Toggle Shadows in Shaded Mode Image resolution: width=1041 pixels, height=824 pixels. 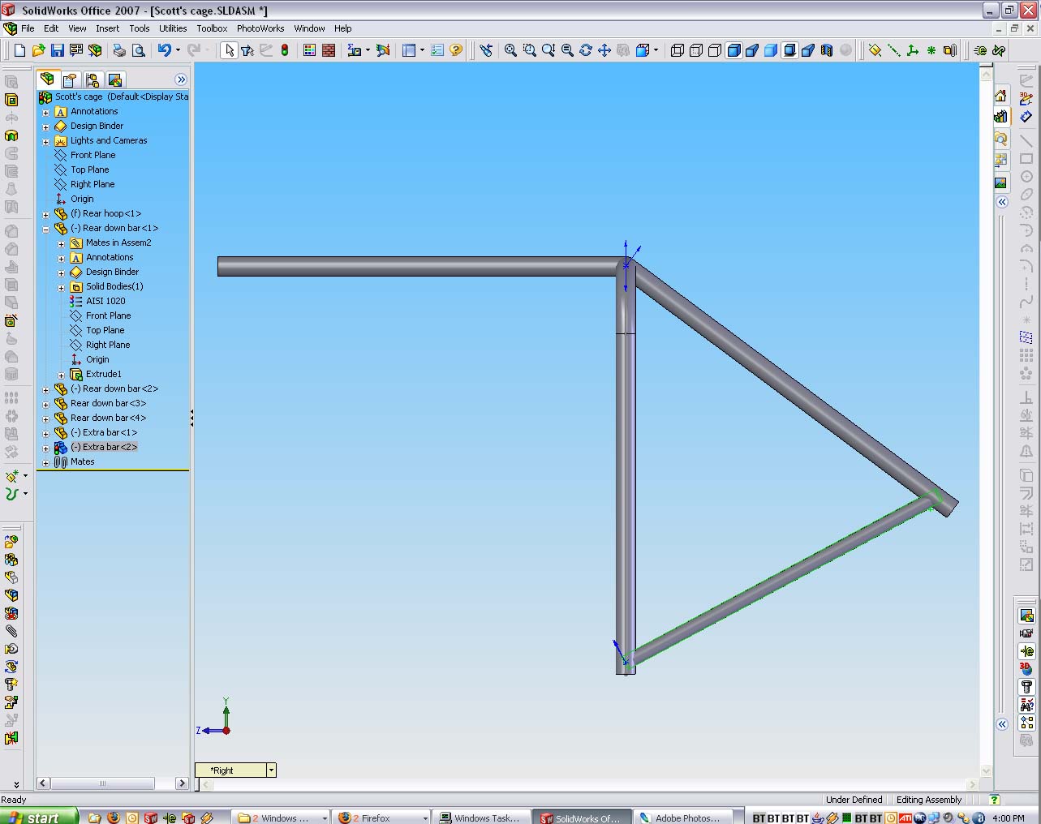[x=789, y=50]
